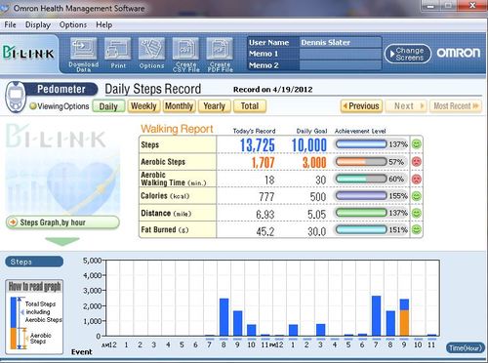488x363 pixels.
Task: Click the Download Data toolbar icon
Action: coord(84,55)
